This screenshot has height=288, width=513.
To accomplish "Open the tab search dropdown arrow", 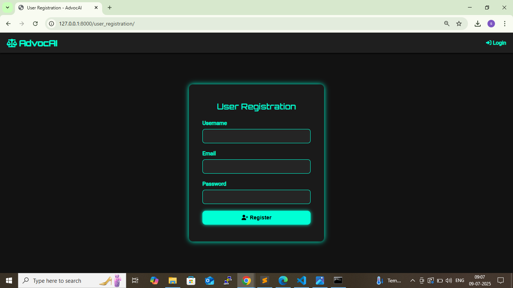I will [8, 7].
